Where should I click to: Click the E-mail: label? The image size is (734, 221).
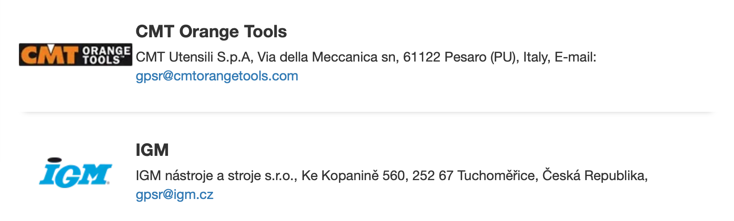tap(575, 57)
